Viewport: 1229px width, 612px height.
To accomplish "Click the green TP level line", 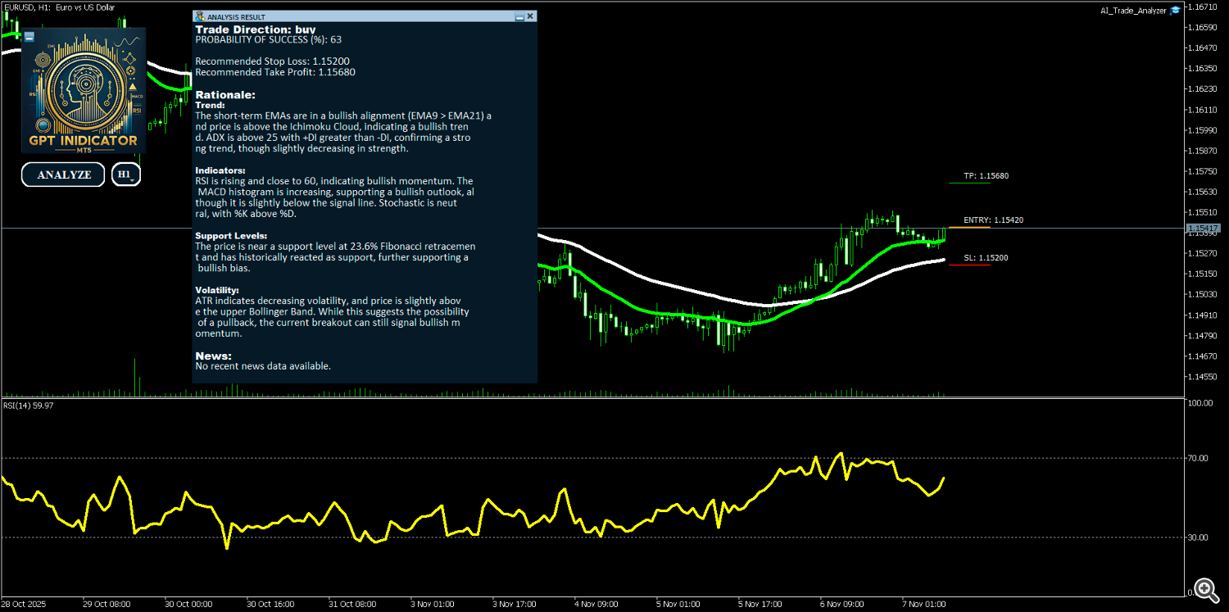I will coord(969,183).
